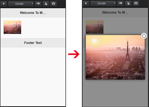Click the rotate icon in right panel toolbar
Screen dimensions: 149x107
click(120, 3)
